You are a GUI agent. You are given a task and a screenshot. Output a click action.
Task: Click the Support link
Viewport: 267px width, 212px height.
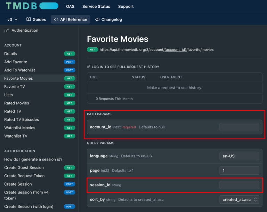click(x=126, y=6)
